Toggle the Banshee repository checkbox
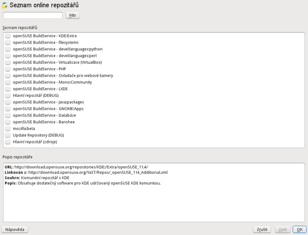The image size is (308, 235). tap(8, 122)
